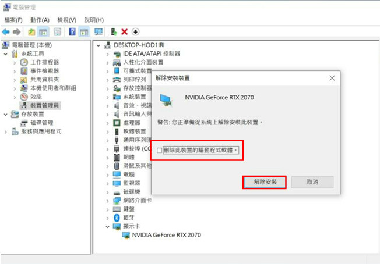380x264 pixels.
Task: Click the blue question mark help icon
Action: tap(72, 31)
